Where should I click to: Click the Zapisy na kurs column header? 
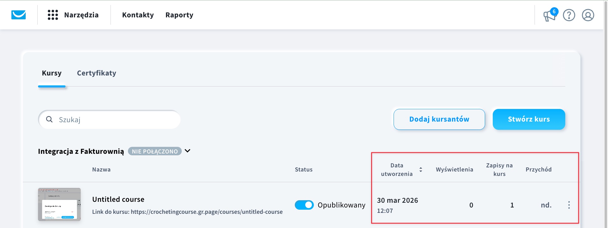point(499,170)
